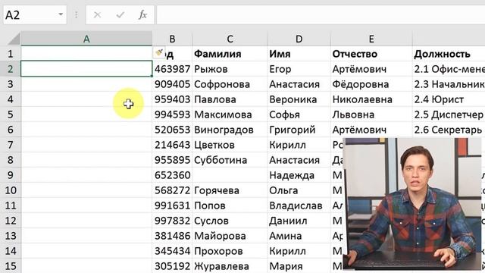The height and width of the screenshot is (273, 485).
Task: Click surname cell Майорова
Action: point(230,236)
